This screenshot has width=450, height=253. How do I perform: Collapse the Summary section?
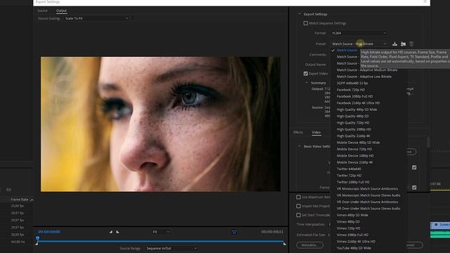pyautogui.click(x=307, y=83)
